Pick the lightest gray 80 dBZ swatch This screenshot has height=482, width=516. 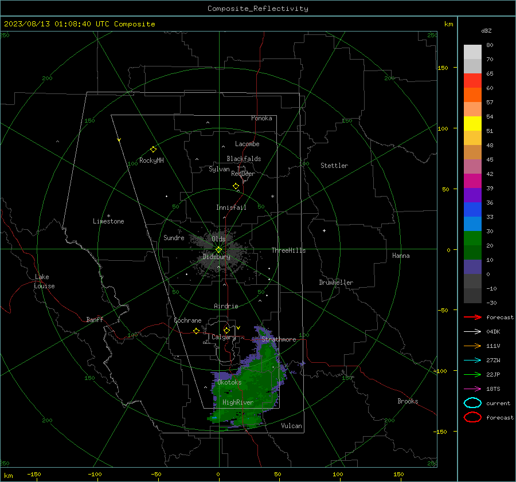[x=472, y=52]
